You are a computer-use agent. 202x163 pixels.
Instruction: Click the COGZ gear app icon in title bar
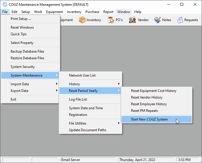coord(5,4)
